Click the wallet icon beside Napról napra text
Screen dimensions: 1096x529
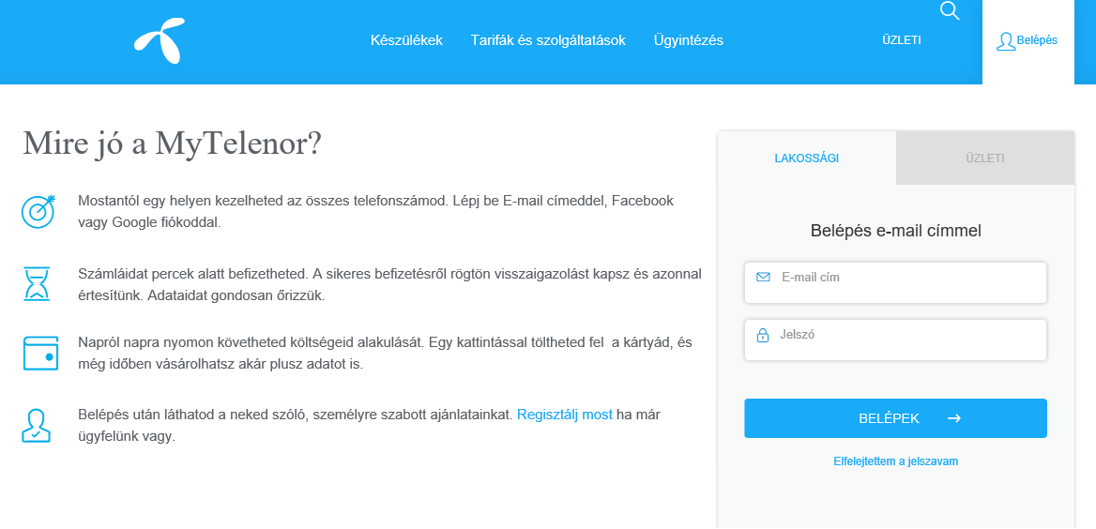tap(39, 354)
